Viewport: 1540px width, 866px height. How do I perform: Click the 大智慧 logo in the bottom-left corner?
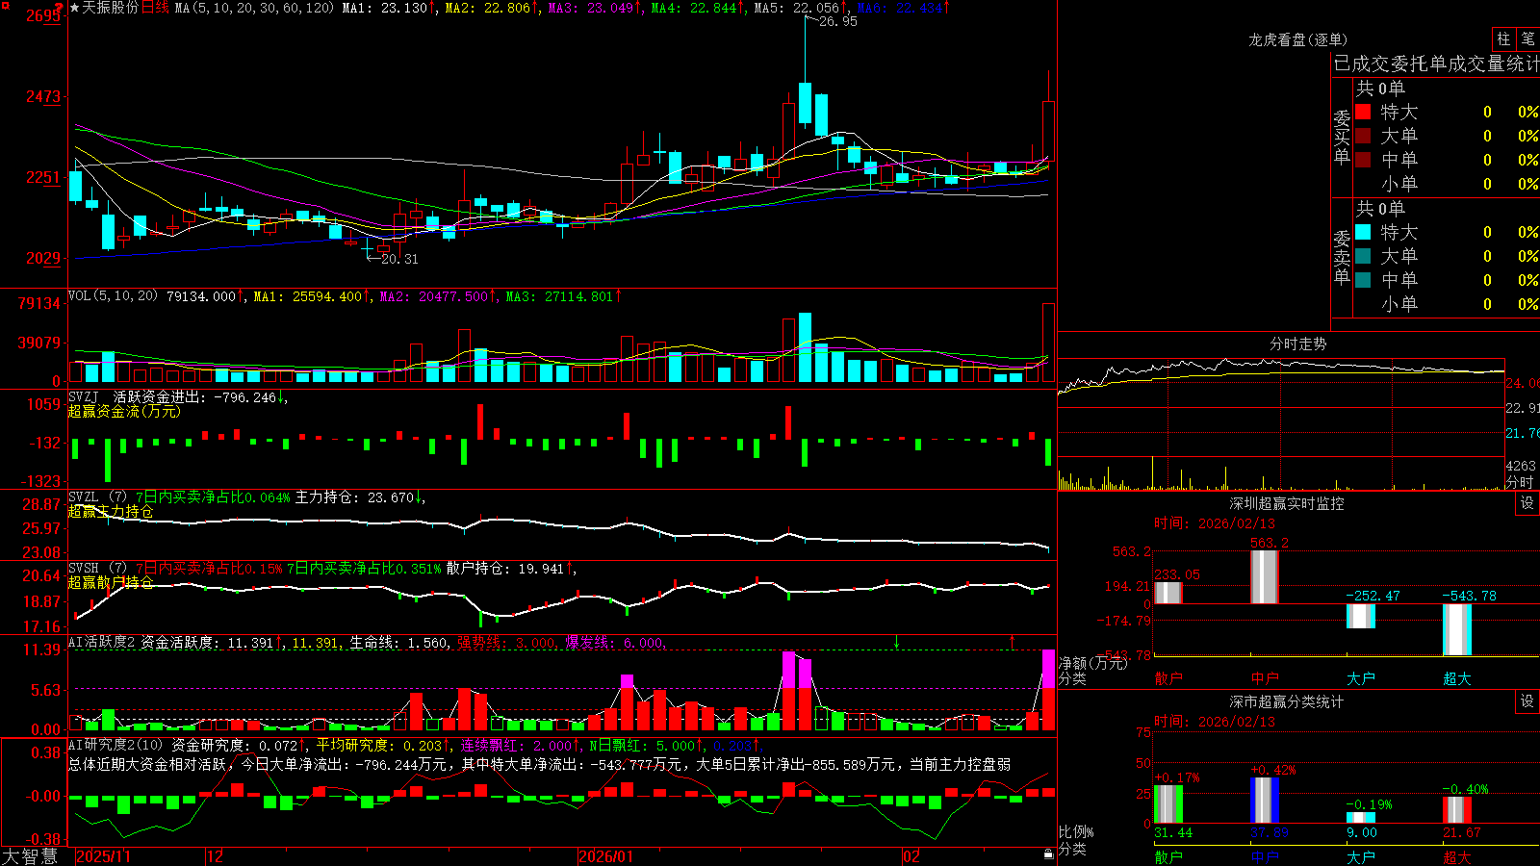pyautogui.click(x=29, y=856)
